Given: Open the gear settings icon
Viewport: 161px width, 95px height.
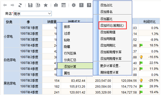Looking at the screenshot, I should (x=74, y=5).
